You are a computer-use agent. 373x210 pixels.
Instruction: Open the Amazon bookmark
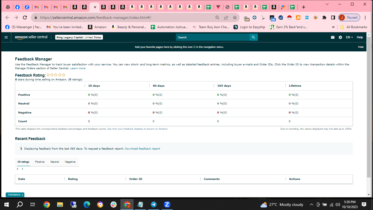[x=97, y=27]
